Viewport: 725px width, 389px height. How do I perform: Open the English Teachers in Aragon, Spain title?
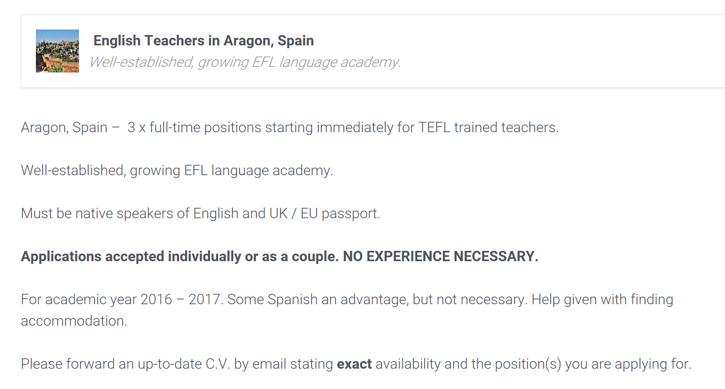[x=203, y=41]
